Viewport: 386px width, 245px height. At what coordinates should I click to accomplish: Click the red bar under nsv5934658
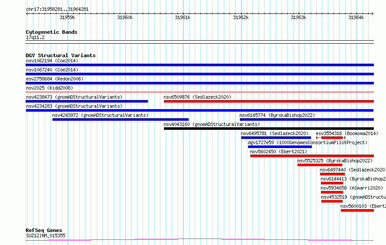click(332, 192)
